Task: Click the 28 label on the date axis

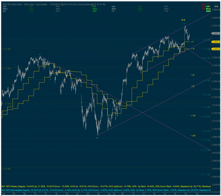Action: 98,194
